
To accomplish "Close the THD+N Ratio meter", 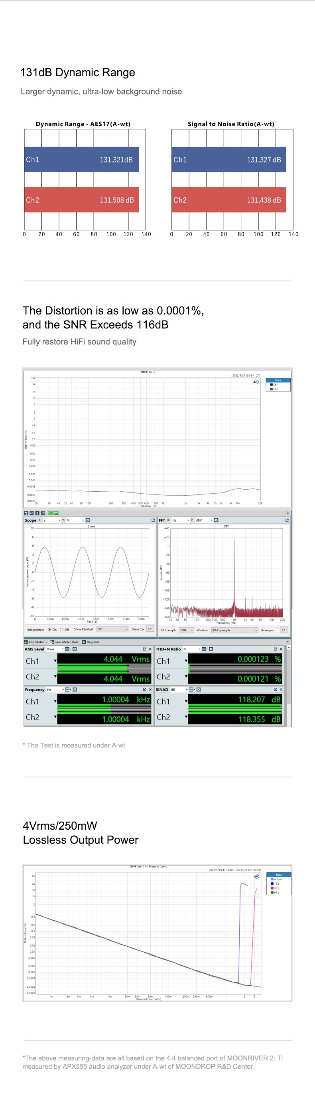I will click(281, 649).
